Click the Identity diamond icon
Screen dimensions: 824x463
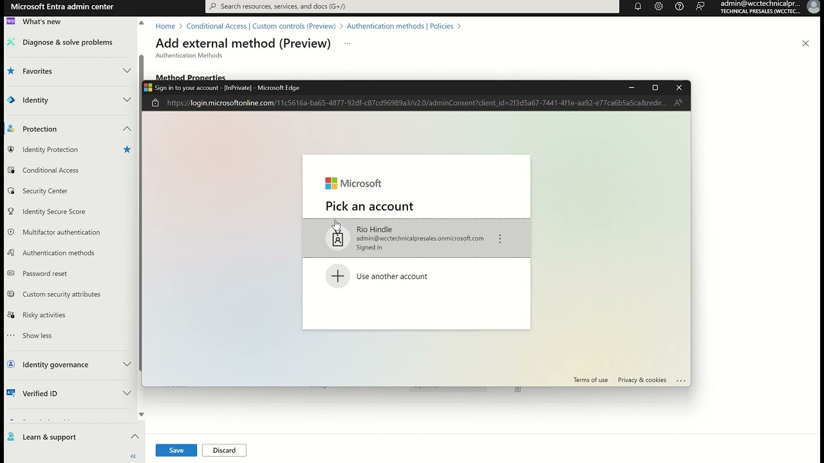pyautogui.click(x=10, y=100)
